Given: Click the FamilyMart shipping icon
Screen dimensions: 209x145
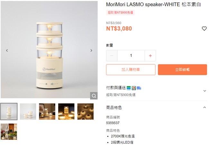Looking at the screenshot, I should click(129, 88).
